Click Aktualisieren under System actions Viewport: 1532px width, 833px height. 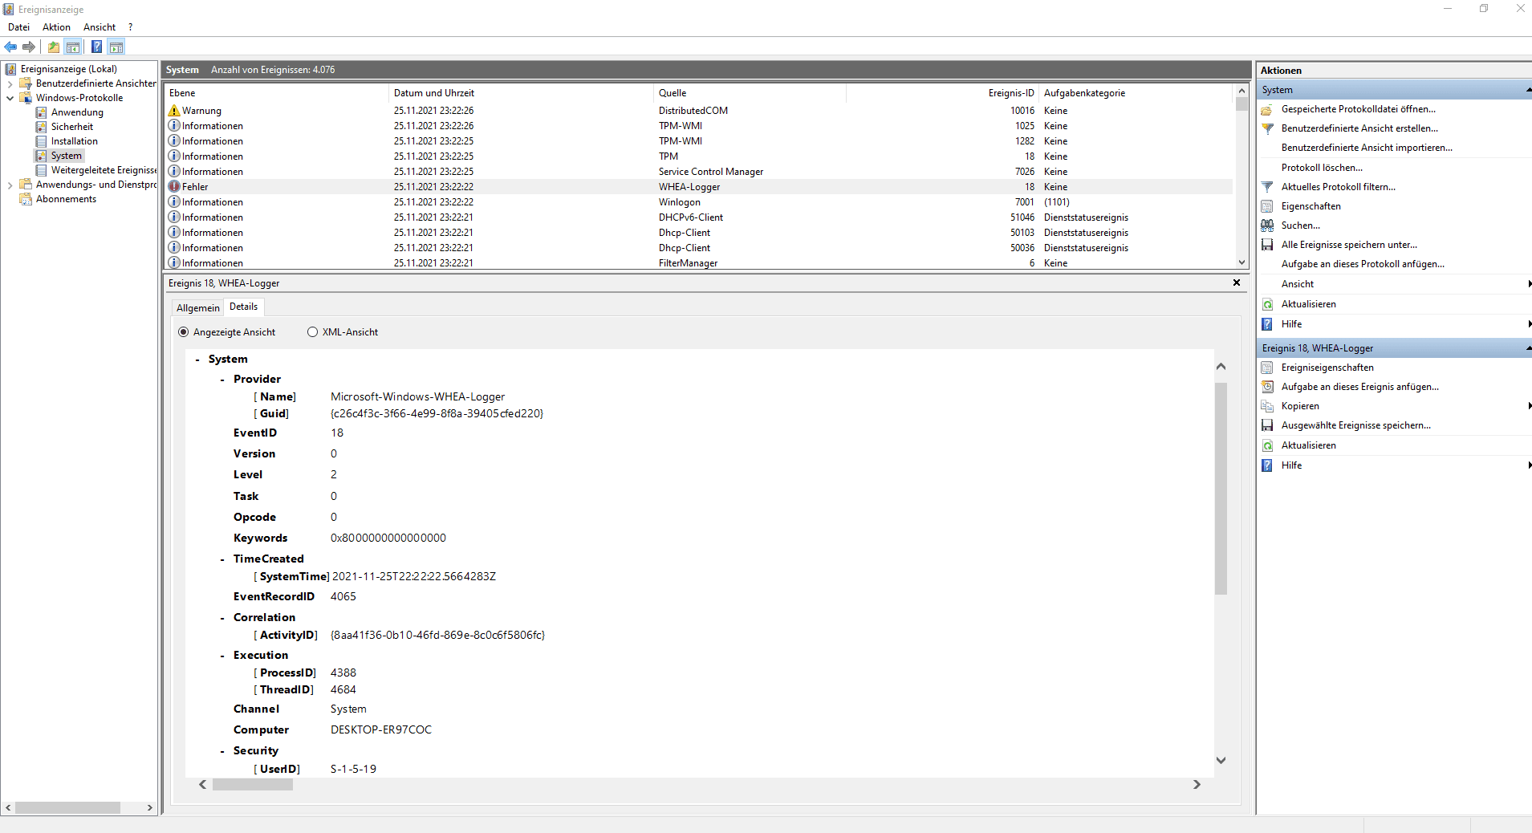click(1308, 304)
